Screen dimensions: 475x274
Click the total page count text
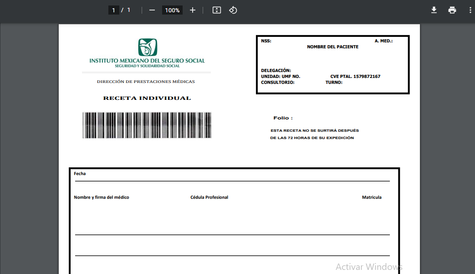[x=129, y=10]
